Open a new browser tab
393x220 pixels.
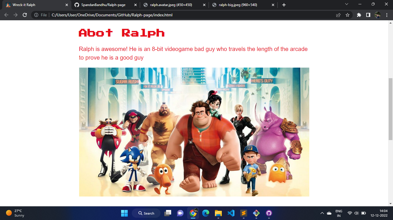click(284, 5)
